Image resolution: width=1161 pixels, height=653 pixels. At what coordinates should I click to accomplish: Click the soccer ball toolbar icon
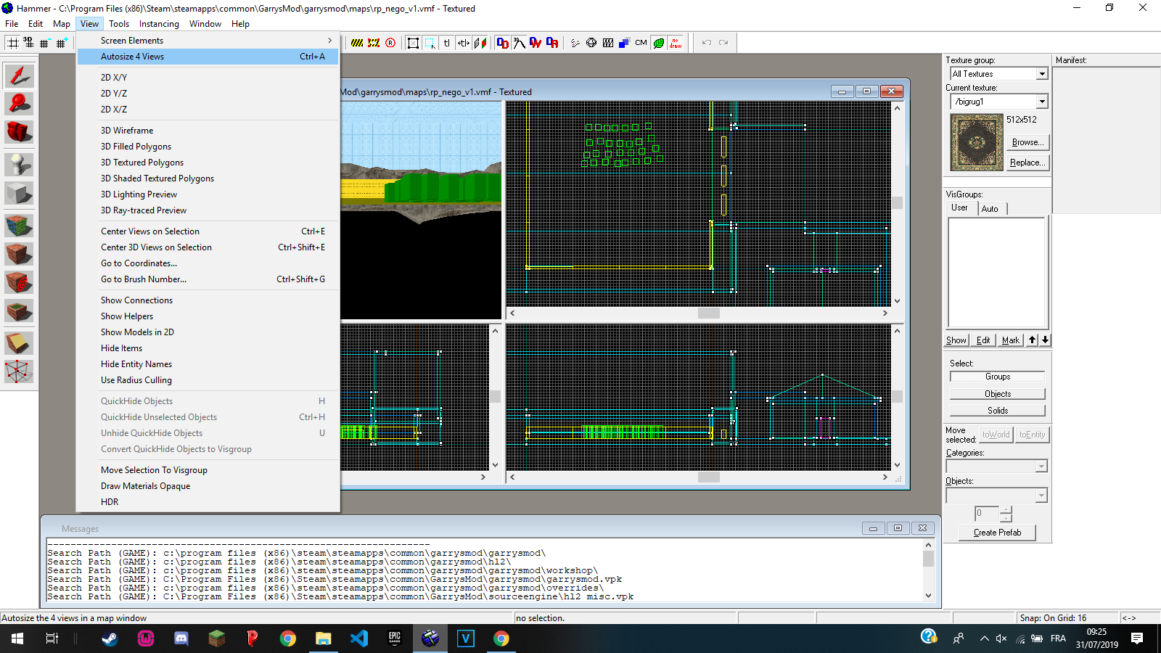click(591, 43)
